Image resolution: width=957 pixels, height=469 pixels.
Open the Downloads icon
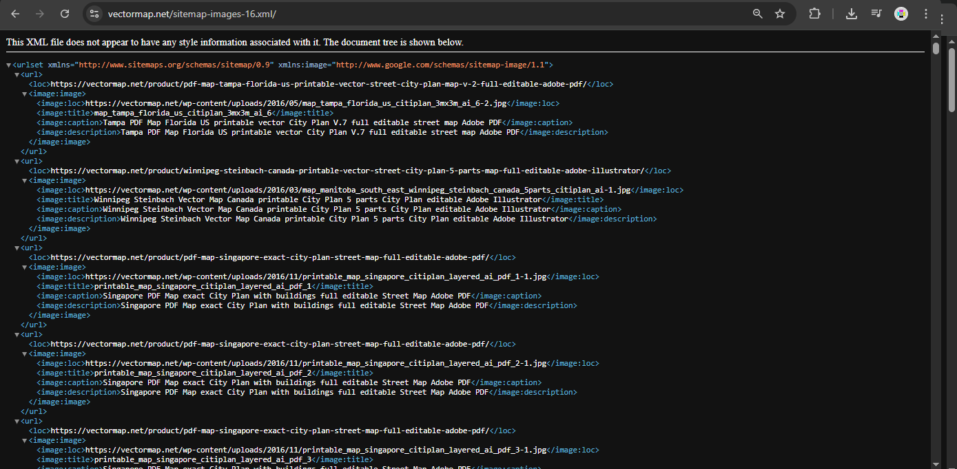pos(852,13)
